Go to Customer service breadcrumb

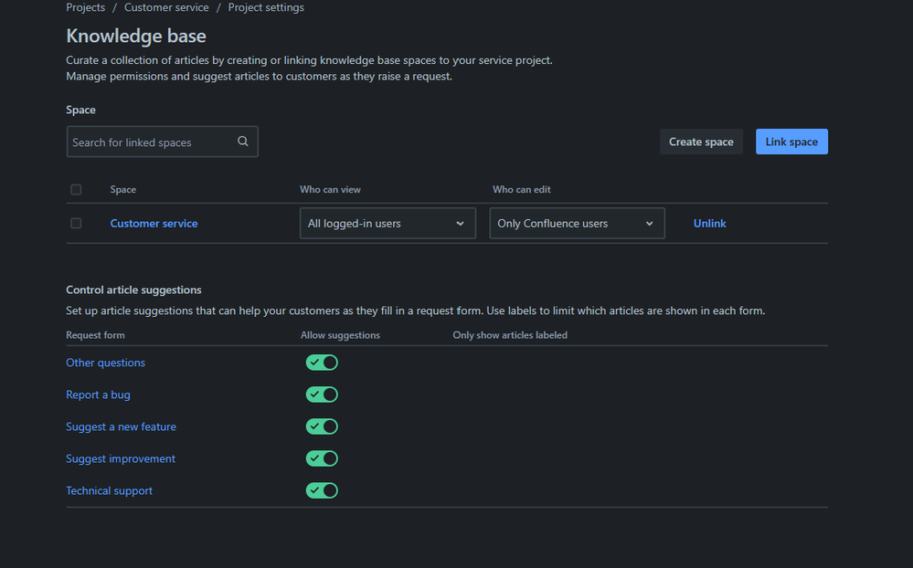click(x=166, y=7)
